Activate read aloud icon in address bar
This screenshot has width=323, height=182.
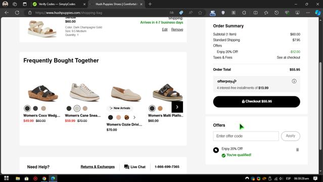coord(191,13)
